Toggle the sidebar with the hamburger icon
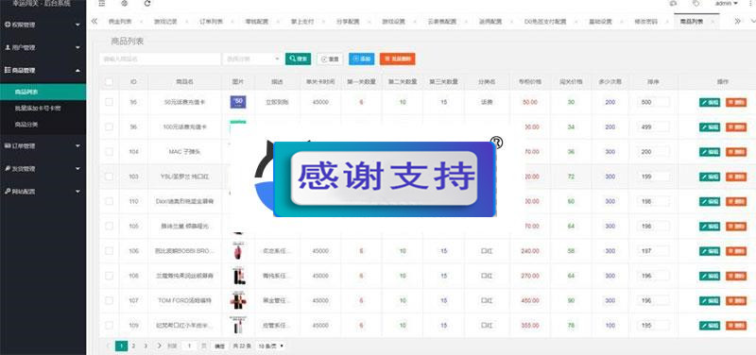Viewport: 756px width, 355px height. coord(102,4)
